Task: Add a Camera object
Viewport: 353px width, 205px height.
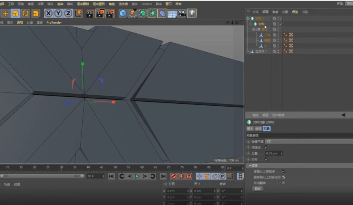Action: pyautogui.click(x=182, y=13)
